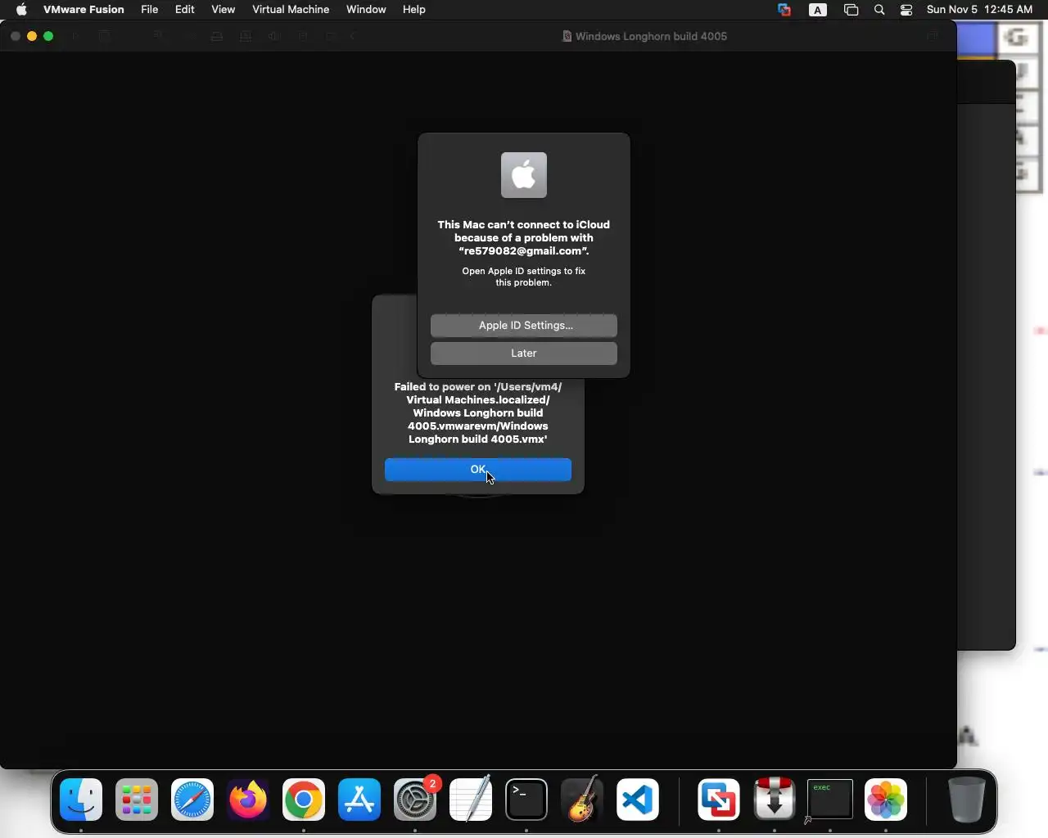Open the red downloader app in Dock
1048x838 pixels.
[x=775, y=800]
